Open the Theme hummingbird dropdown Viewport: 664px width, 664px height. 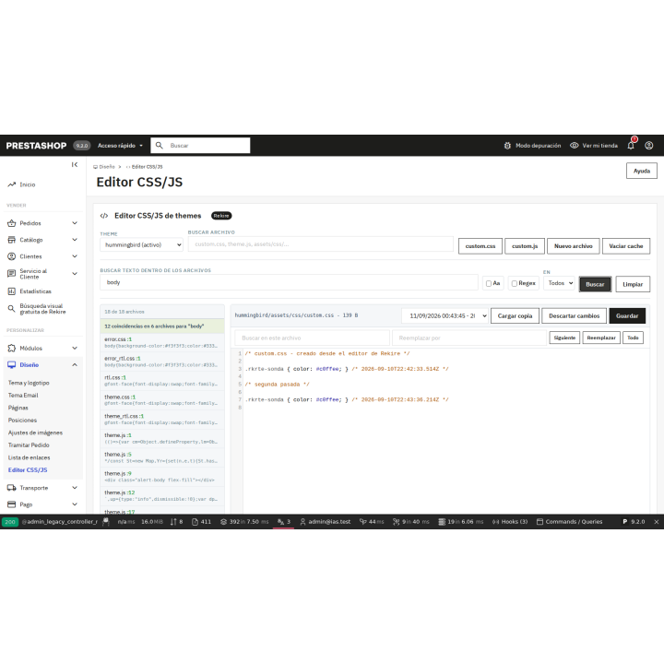click(x=141, y=244)
